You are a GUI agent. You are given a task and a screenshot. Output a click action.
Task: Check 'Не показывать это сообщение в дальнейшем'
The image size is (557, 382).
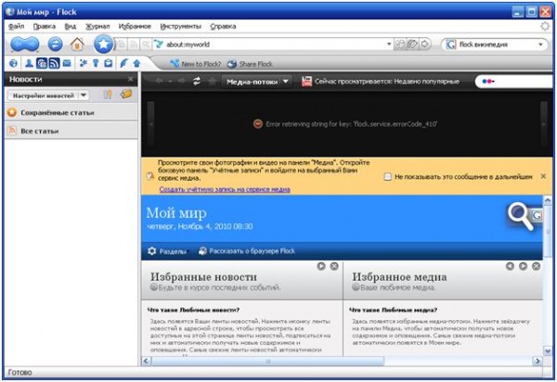tap(387, 176)
